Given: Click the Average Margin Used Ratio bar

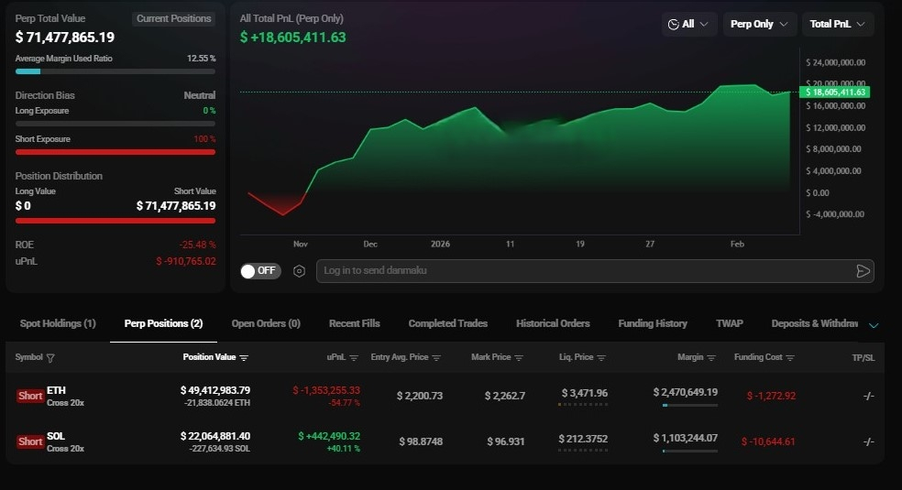Looking at the screenshot, I should 115,71.
